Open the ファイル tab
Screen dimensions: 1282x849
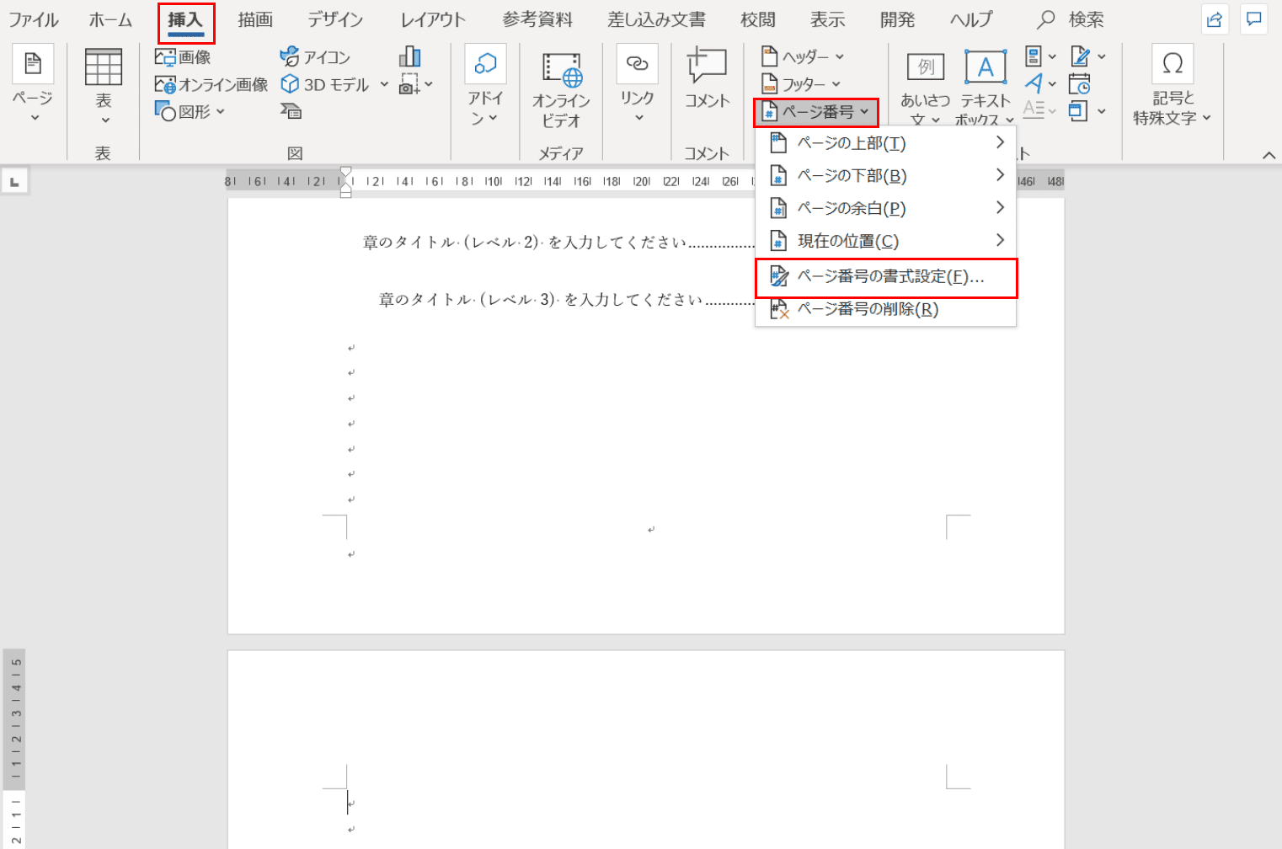click(34, 19)
